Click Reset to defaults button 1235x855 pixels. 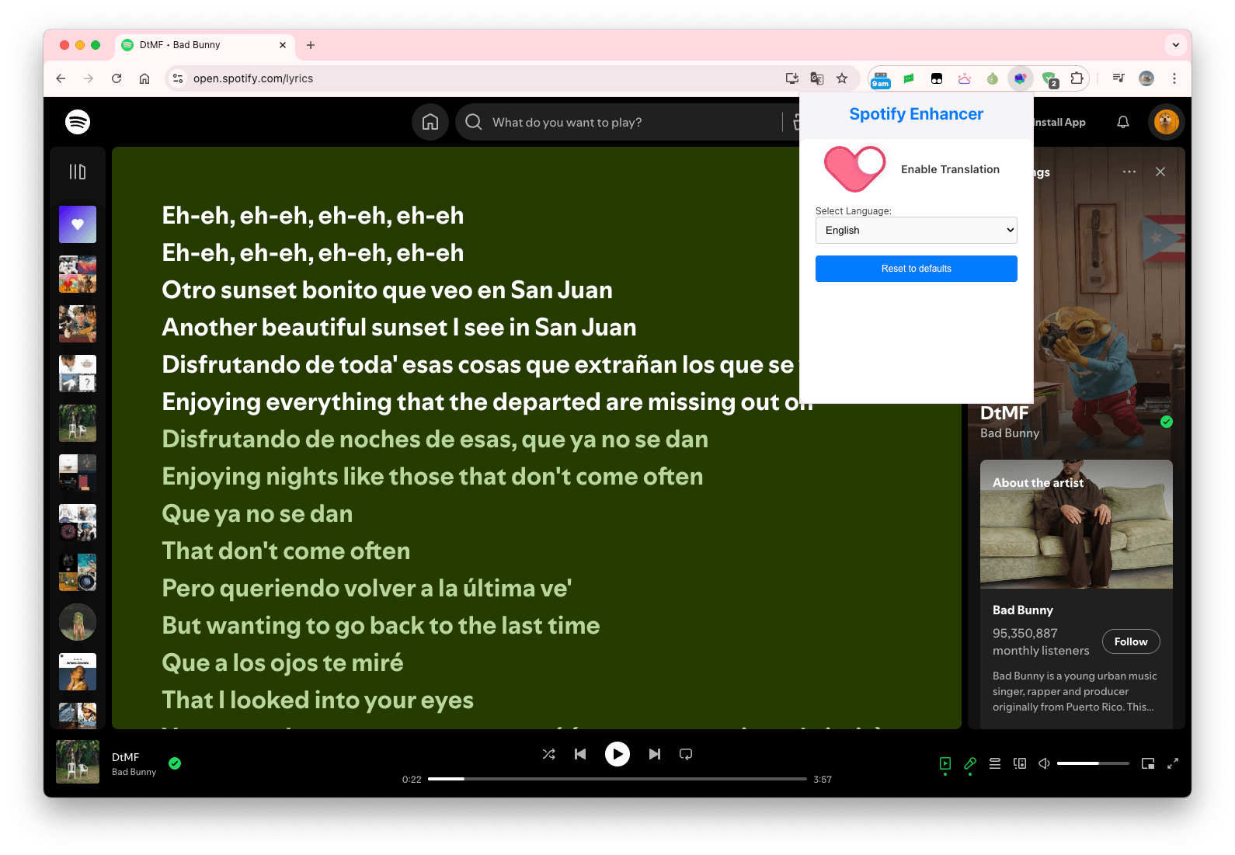tap(917, 269)
